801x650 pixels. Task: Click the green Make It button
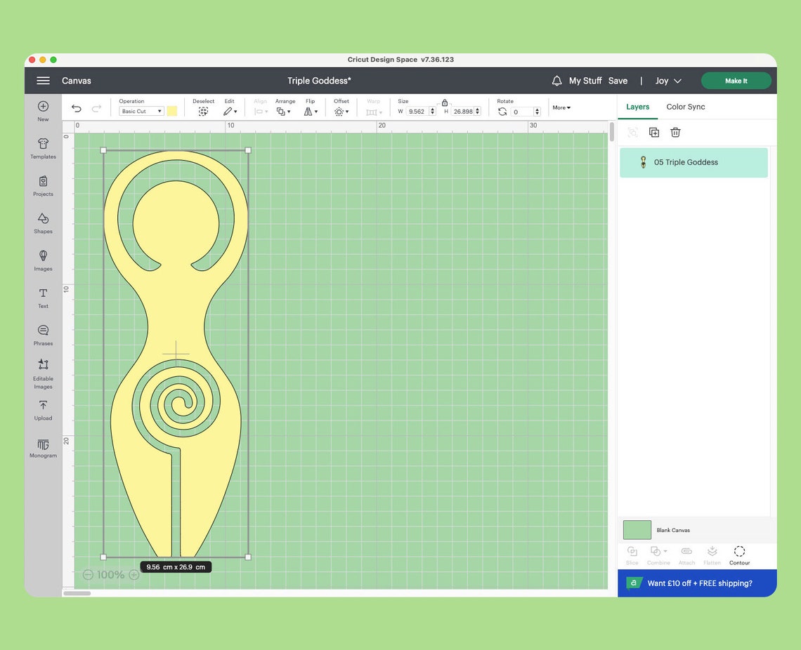point(736,81)
